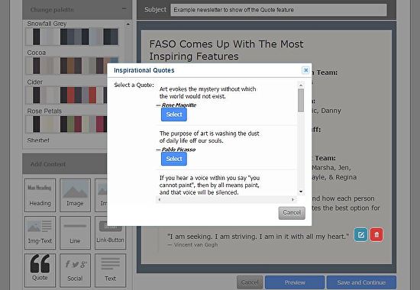The height and width of the screenshot is (290, 420).
Task: Add a Social content block
Action: pyautogui.click(x=75, y=270)
